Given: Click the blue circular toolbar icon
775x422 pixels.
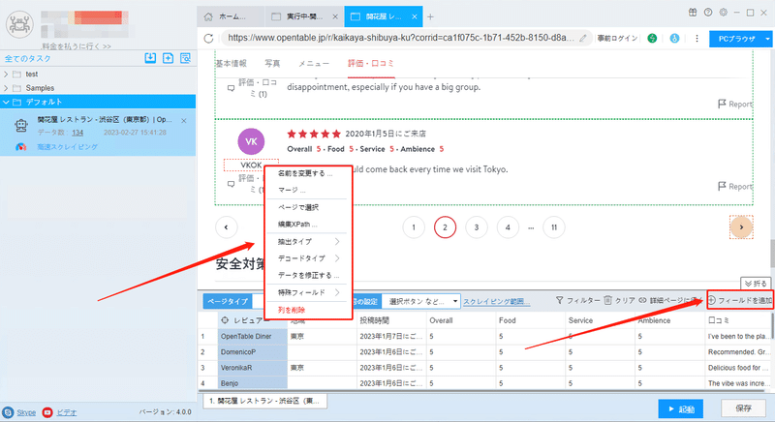Looking at the screenshot, I should click(674, 38).
